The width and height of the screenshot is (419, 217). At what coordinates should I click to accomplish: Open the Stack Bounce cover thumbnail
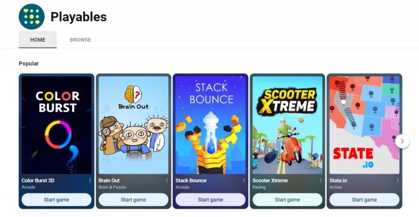pos(211,125)
